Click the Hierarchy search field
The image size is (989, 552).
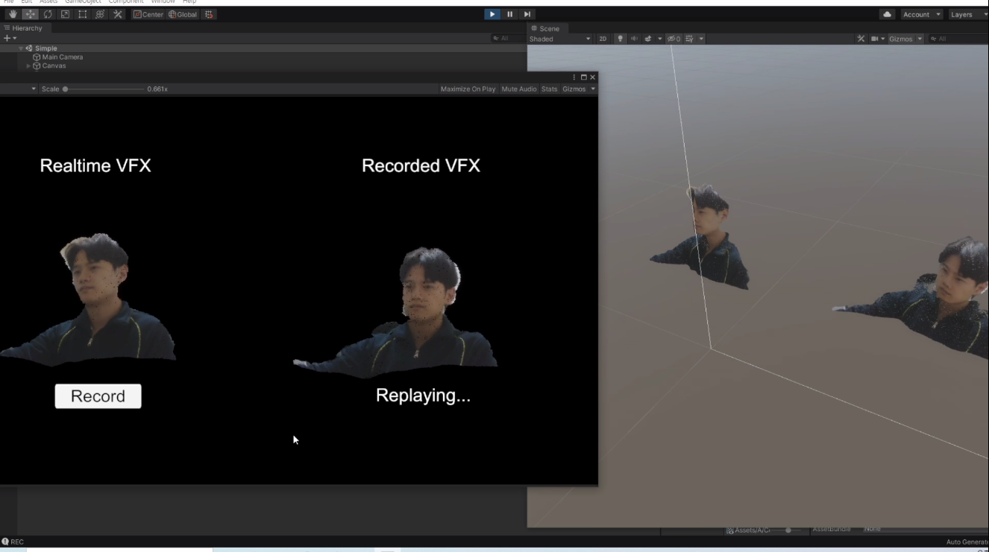[x=509, y=38]
